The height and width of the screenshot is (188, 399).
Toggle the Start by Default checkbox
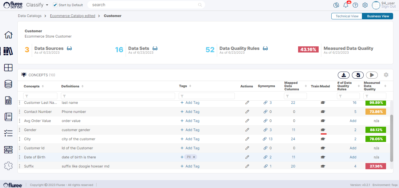pos(55,5)
